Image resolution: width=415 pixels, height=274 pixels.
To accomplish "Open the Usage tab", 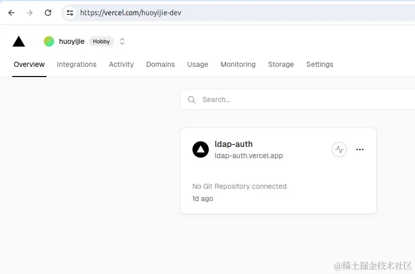I will [198, 64].
